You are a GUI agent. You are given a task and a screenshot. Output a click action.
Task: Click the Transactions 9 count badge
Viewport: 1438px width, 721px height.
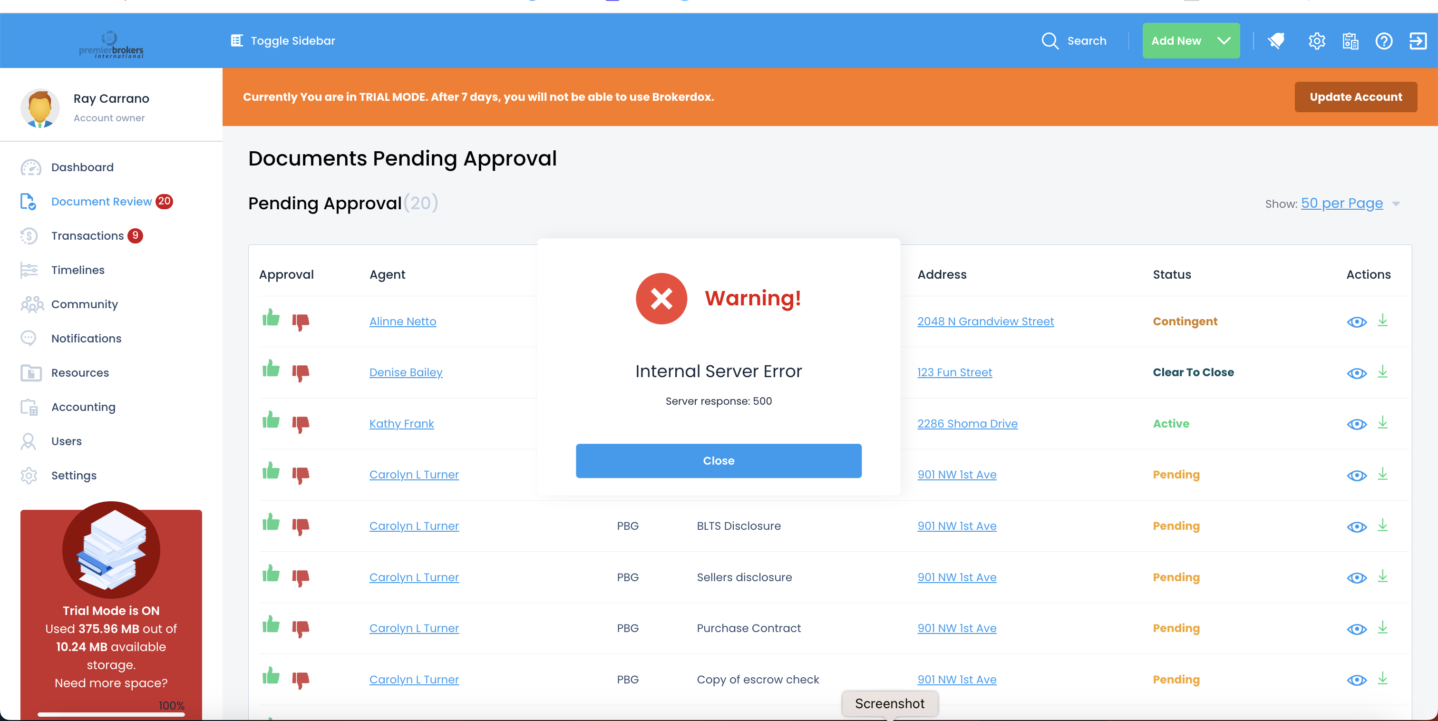[x=135, y=236]
